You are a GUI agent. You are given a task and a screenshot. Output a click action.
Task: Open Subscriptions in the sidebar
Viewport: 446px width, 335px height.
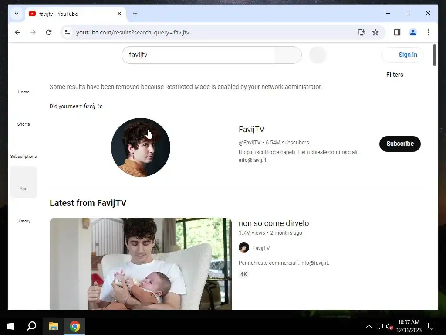point(24,150)
